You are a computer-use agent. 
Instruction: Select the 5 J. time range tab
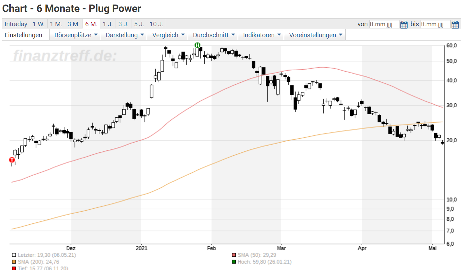click(139, 24)
